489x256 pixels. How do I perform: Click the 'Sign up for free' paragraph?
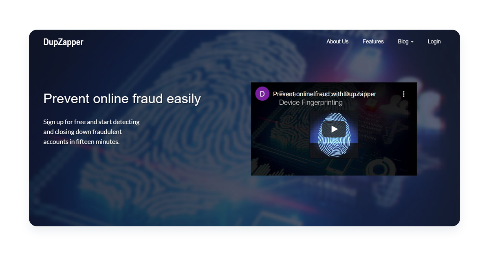[92, 132]
